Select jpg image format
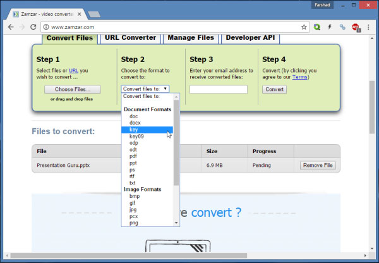 [147, 209]
